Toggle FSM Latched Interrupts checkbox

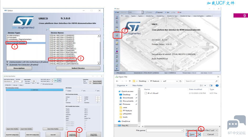click(x=41, y=84)
